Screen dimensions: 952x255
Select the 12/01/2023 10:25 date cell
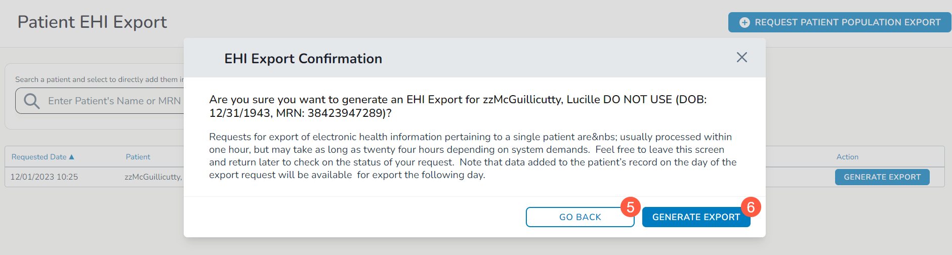pos(44,177)
